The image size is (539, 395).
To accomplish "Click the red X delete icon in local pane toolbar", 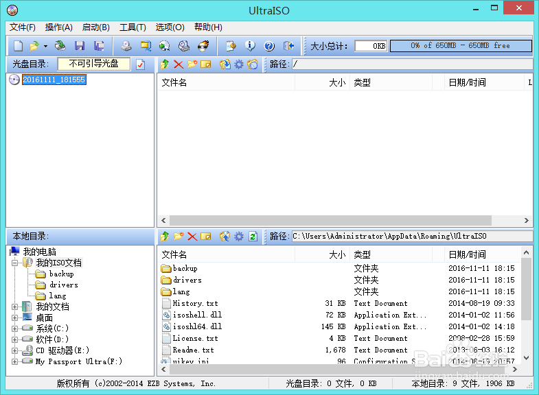I will [192, 236].
